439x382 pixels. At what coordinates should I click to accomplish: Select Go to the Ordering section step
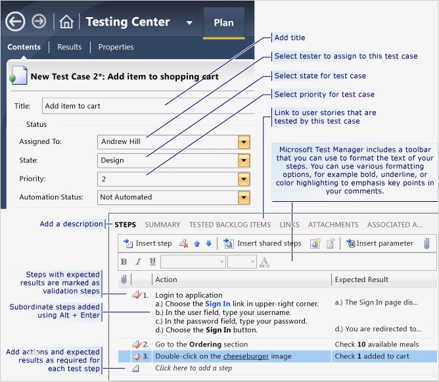202,344
